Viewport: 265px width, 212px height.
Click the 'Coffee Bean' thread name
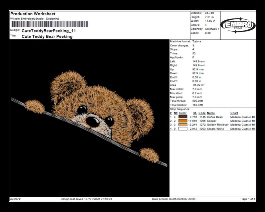[x=215, y=117]
